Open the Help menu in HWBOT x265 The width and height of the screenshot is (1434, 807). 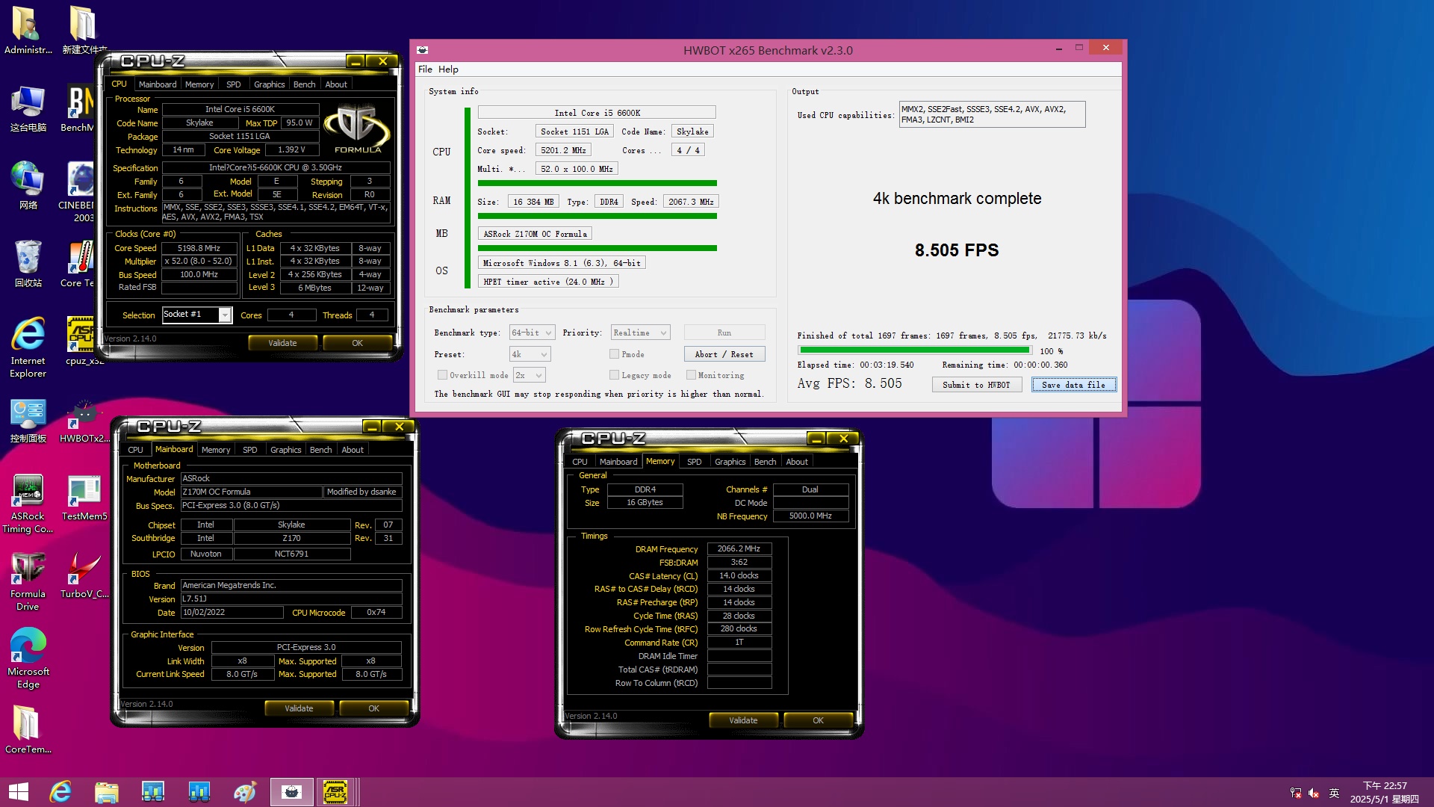[448, 69]
